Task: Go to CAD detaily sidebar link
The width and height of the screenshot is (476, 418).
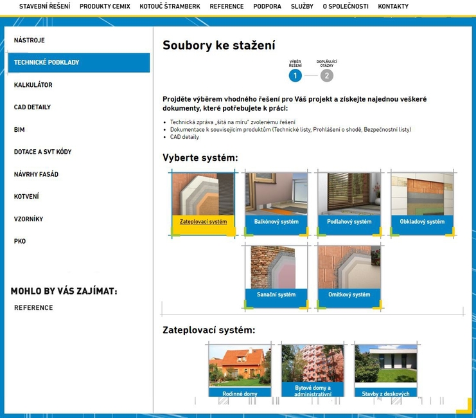Action: click(32, 107)
